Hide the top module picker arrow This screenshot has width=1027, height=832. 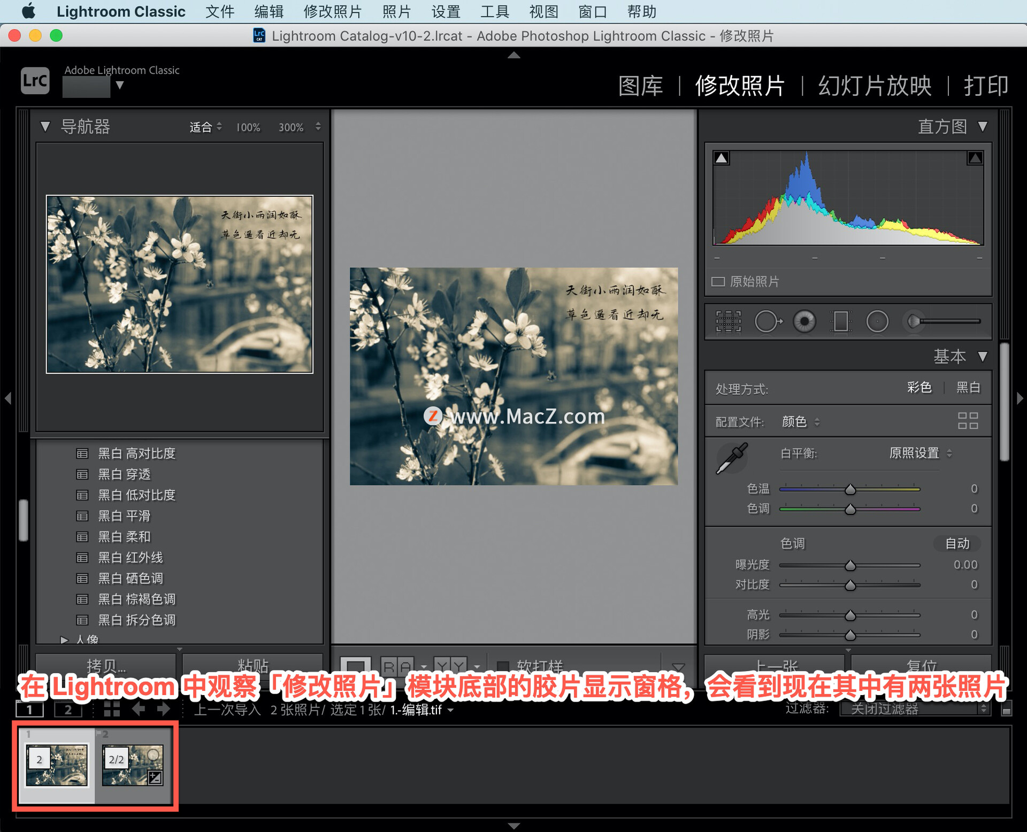click(x=513, y=55)
